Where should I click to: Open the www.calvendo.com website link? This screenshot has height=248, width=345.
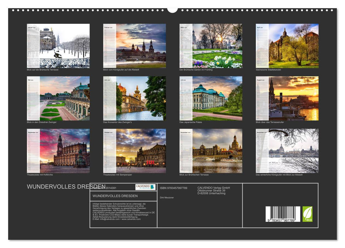tap(132, 219)
